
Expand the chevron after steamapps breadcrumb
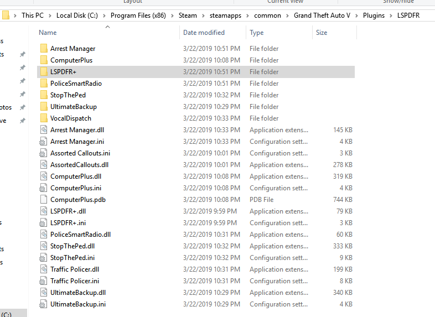(248, 16)
